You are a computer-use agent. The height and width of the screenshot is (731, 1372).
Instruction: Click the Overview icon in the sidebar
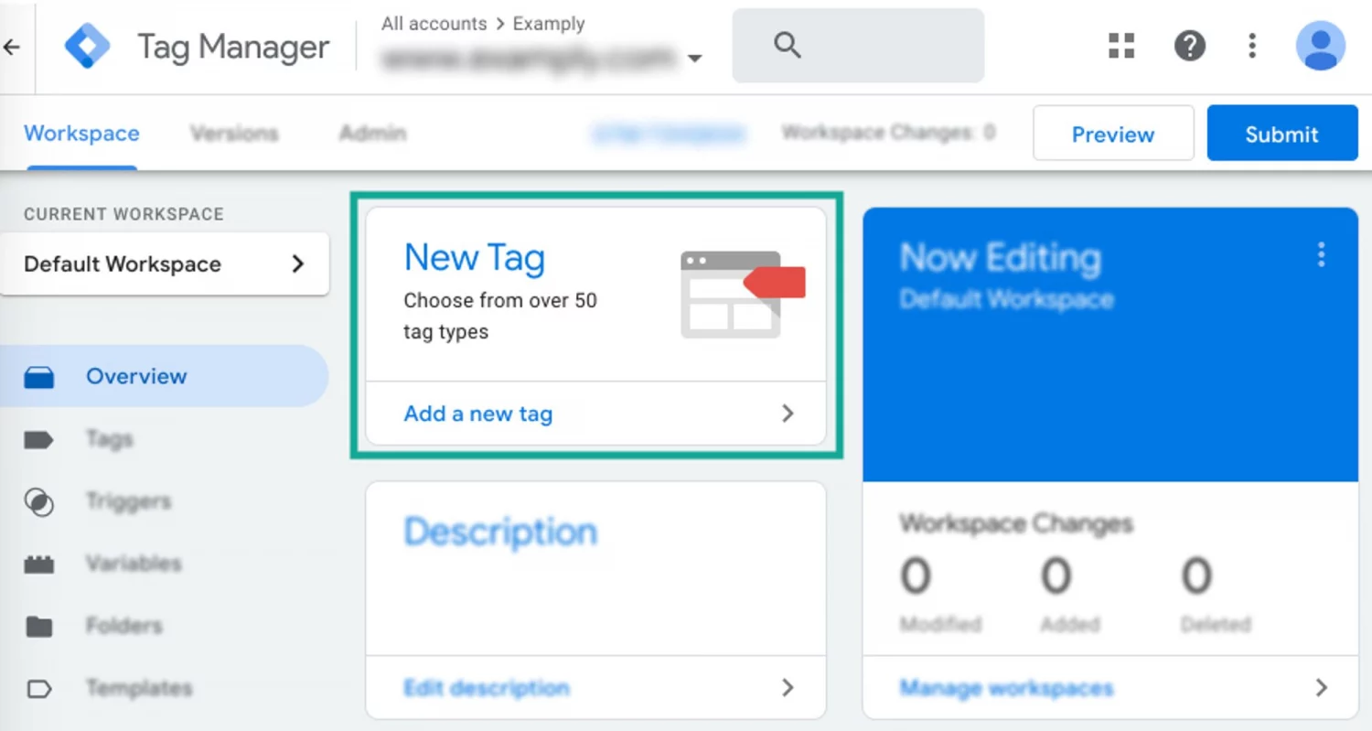(39, 376)
